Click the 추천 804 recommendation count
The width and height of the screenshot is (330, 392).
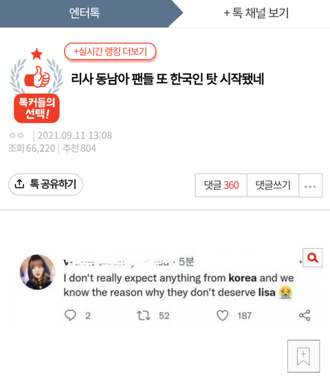[x=79, y=149]
